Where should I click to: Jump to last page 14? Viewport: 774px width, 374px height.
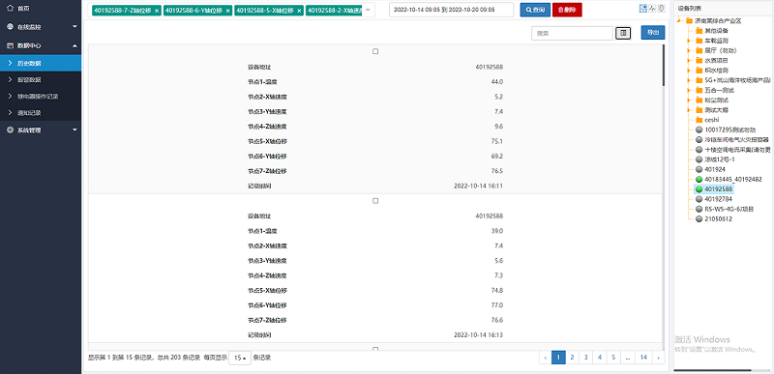[643, 358]
